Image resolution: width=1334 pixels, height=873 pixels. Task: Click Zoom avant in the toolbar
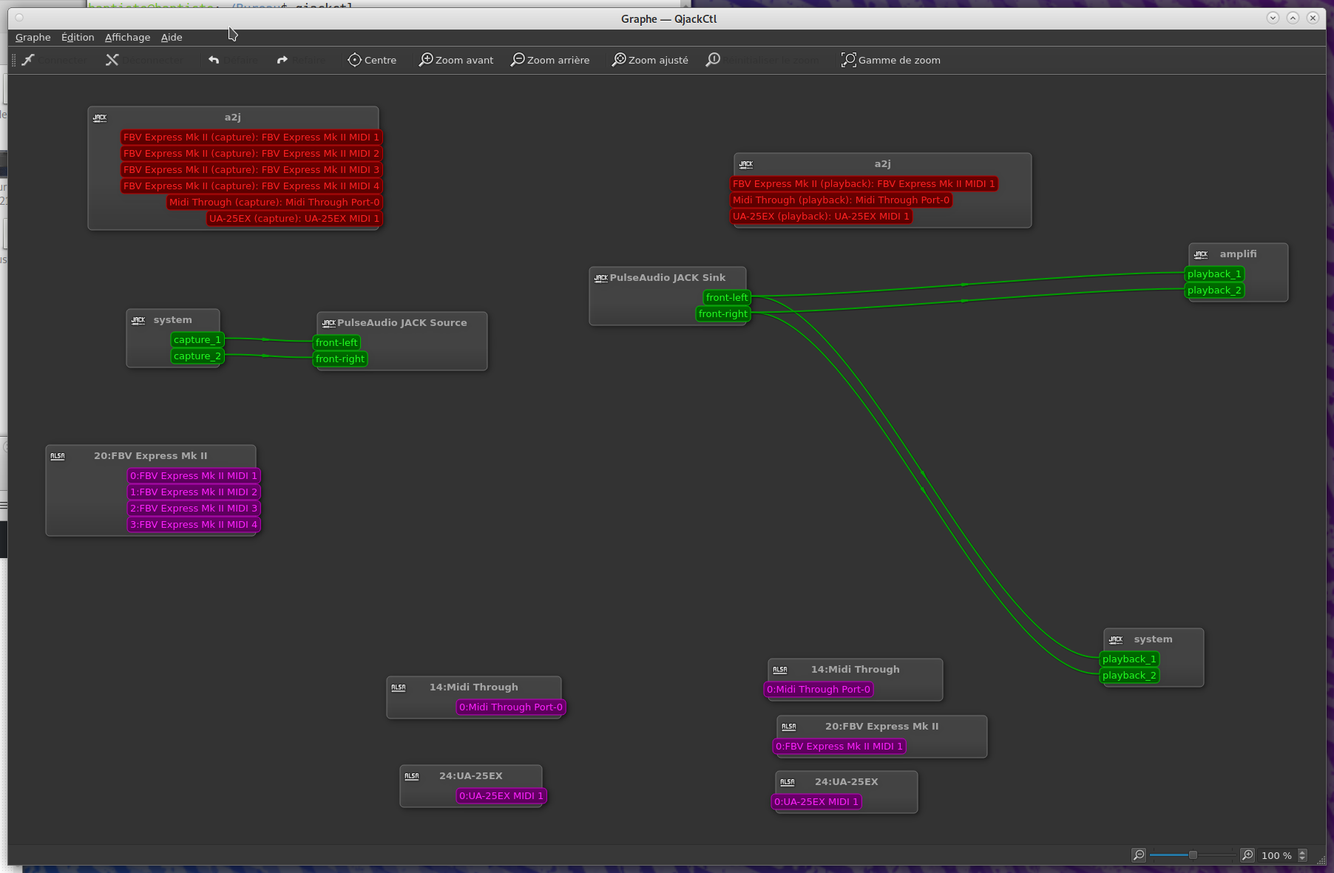pyautogui.click(x=456, y=60)
